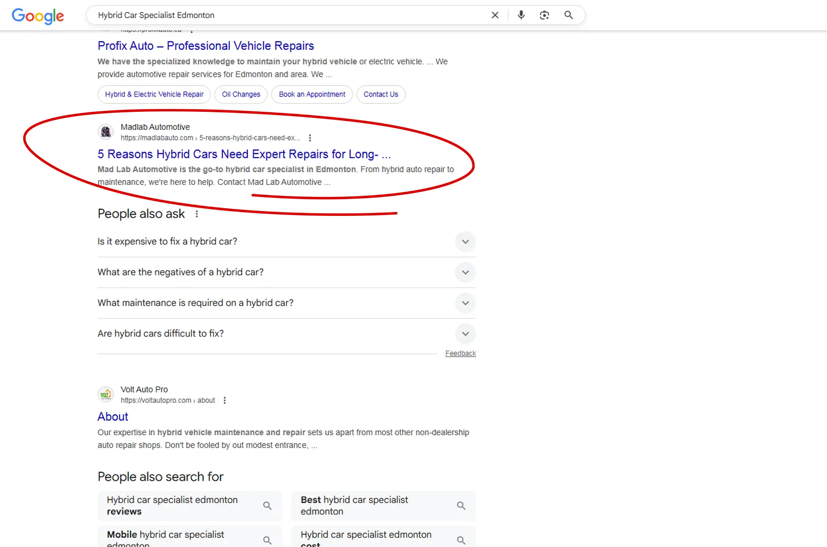
Task: Click the Volt Auto Pro favicon
Action: click(106, 394)
